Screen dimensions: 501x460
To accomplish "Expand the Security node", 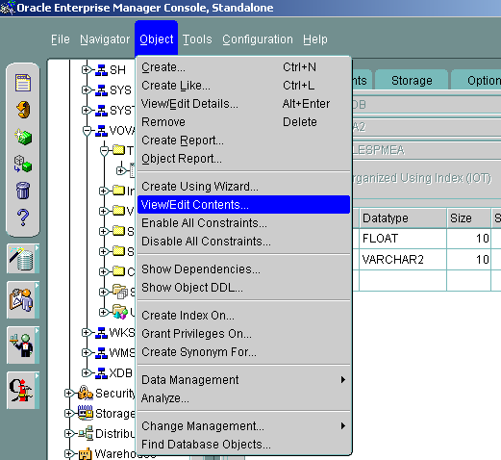I will [x=69, y=393].
